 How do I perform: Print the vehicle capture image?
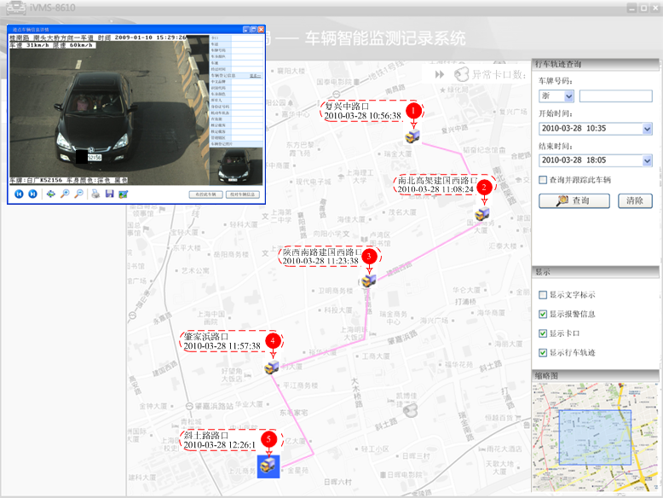(95, 194)
